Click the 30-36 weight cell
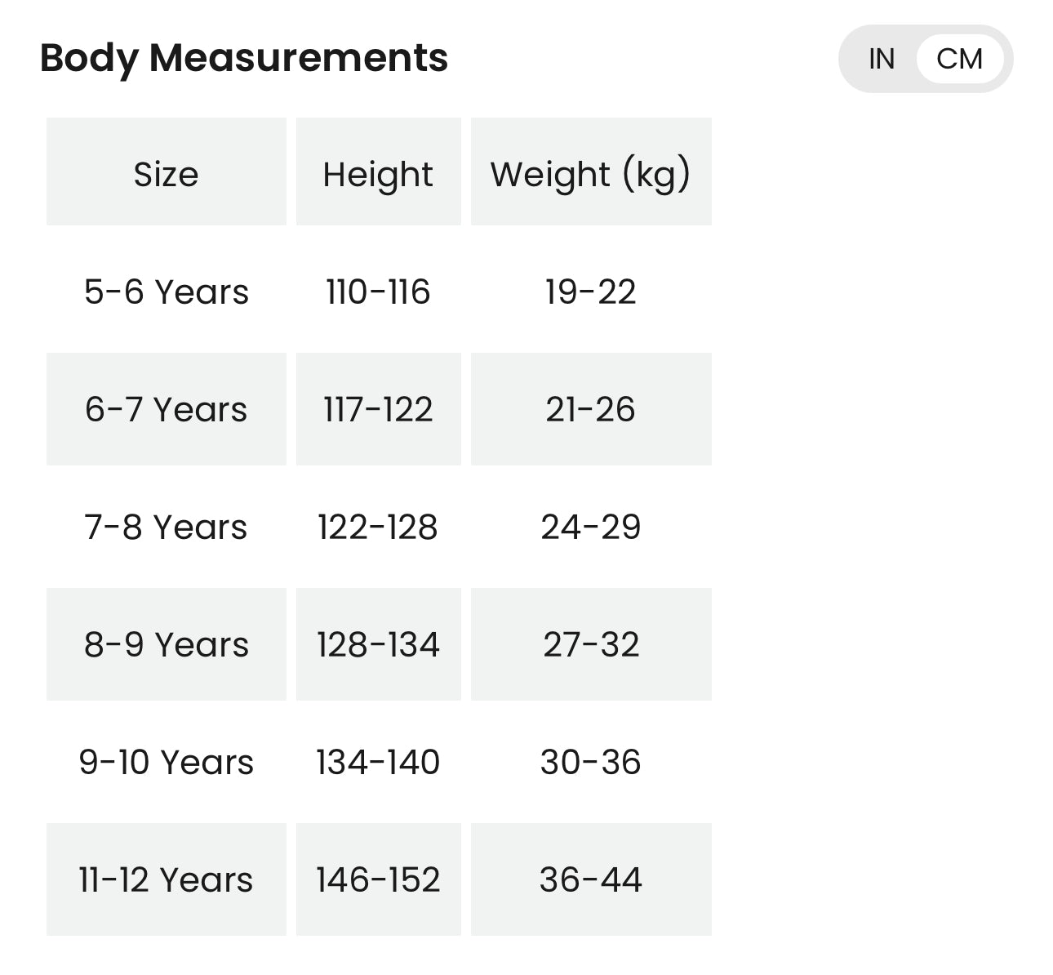 (590, 762)
